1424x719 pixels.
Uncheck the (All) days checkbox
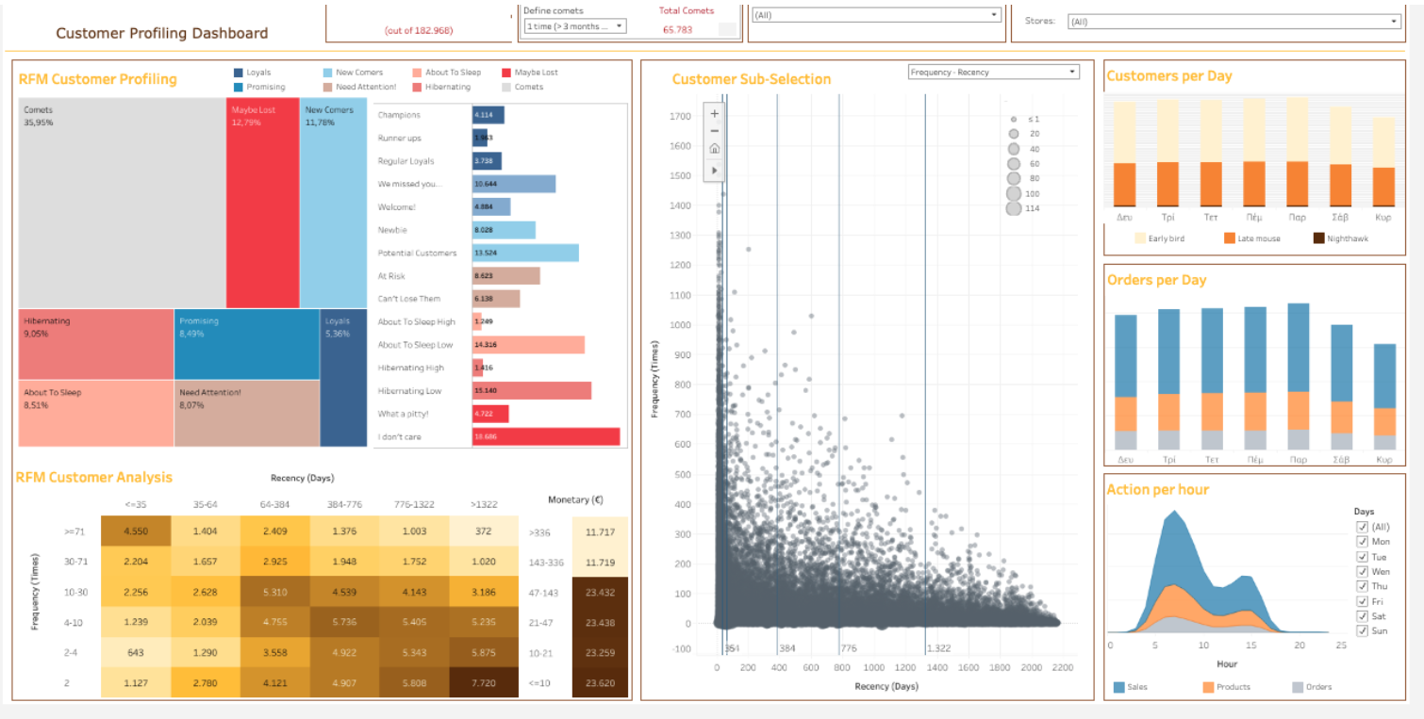point(1361,527)
